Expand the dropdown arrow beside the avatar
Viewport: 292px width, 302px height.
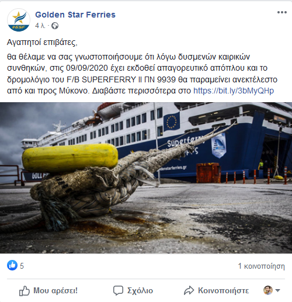[x=278, y=290]
